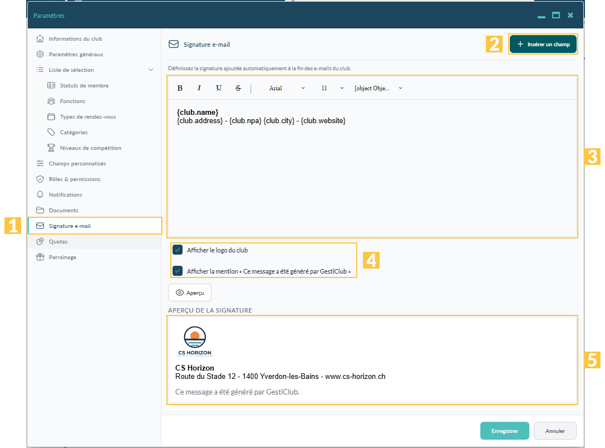The height and width of the screenshot is (448, 605).
Task: Click the calendar icon for Types de rendez-vous
Action: coord(51,116)
